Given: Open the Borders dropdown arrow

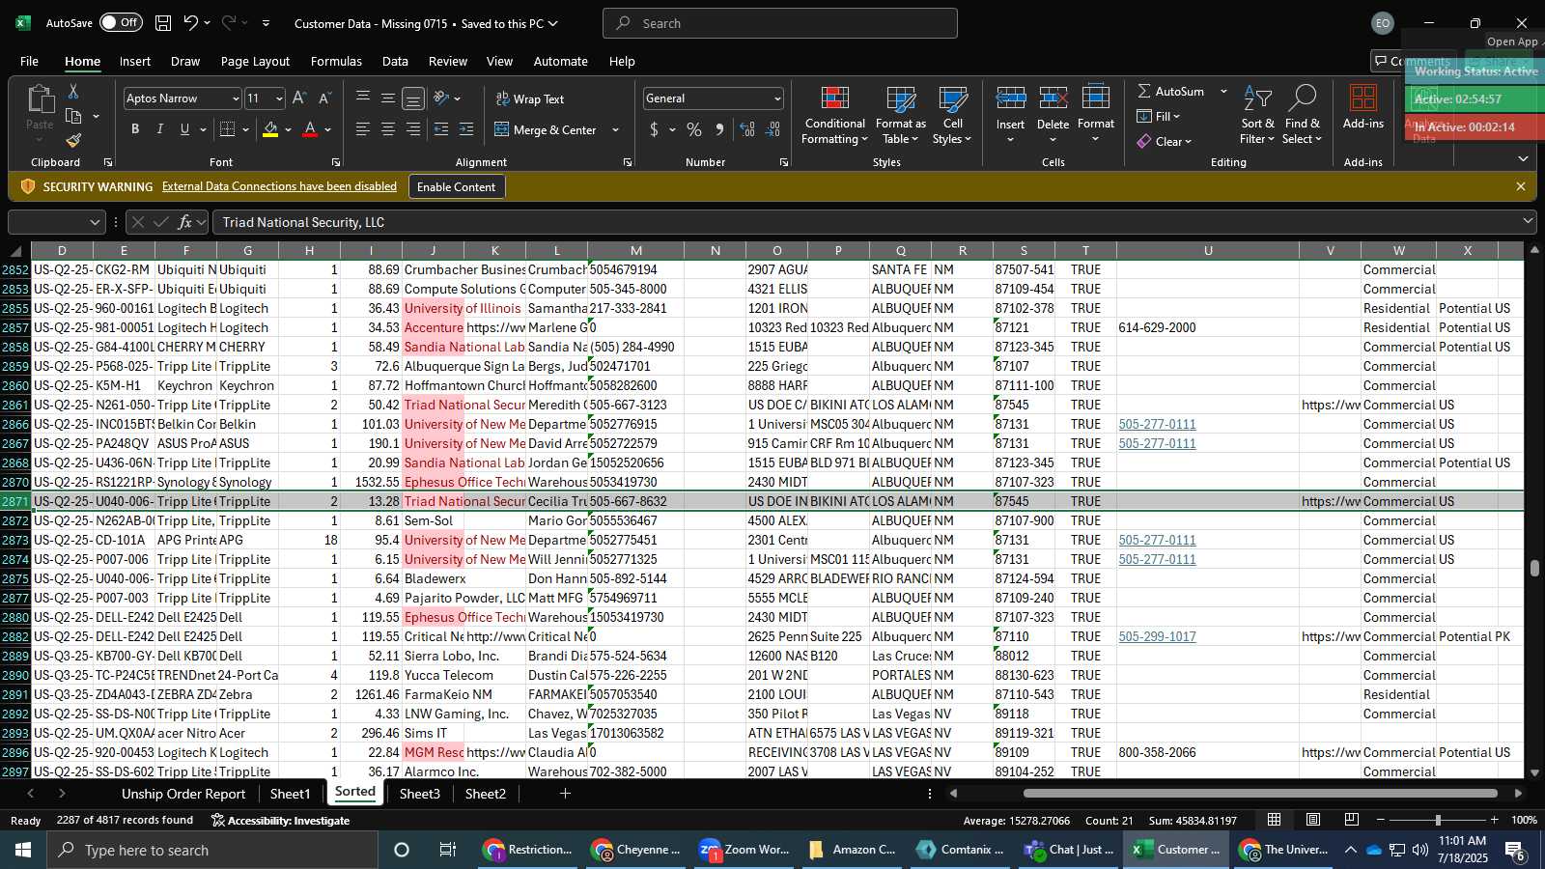Looking at the screenshot, I should coord(246,129).
